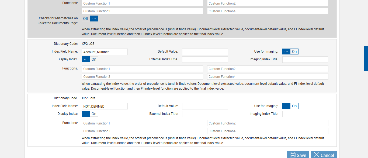Image resolution: width=368 pixels, height=158 pixels.
Task: Click Custom Function3 field in XP2 LOS section
Action: coord(142,76)
